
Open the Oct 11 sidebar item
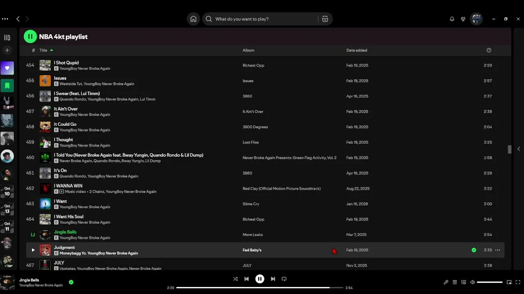click(7, 226)
